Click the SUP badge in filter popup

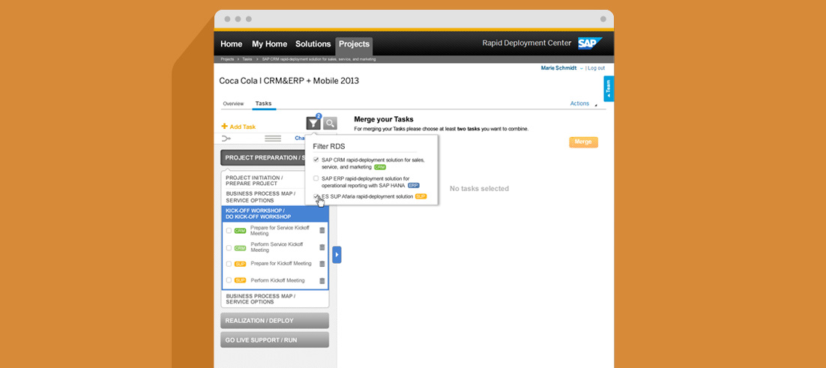[421, 196]
